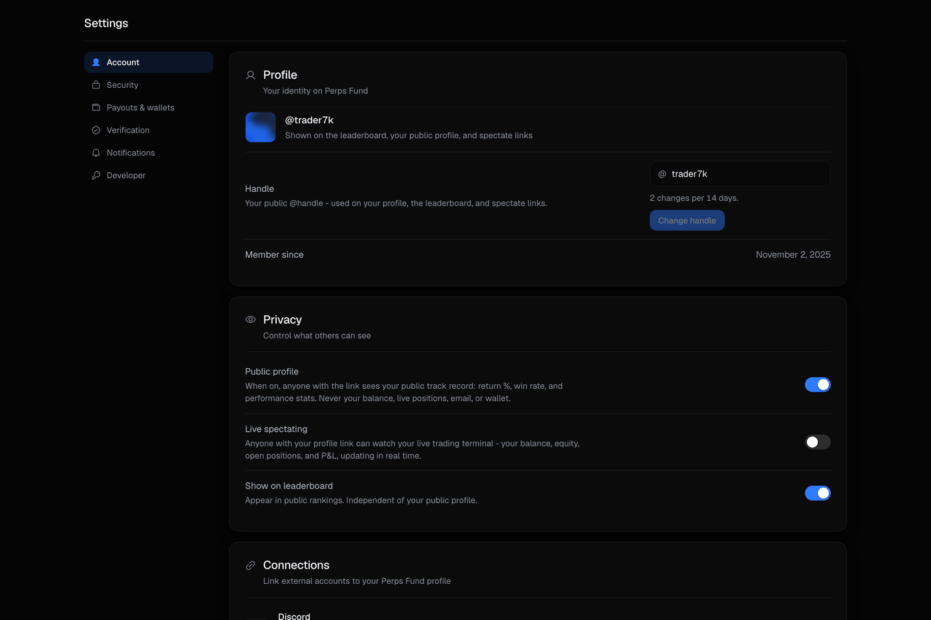Click the Verification checkmark badge icon
Viewport: 931px width, 620px height.
pos(96,130)
